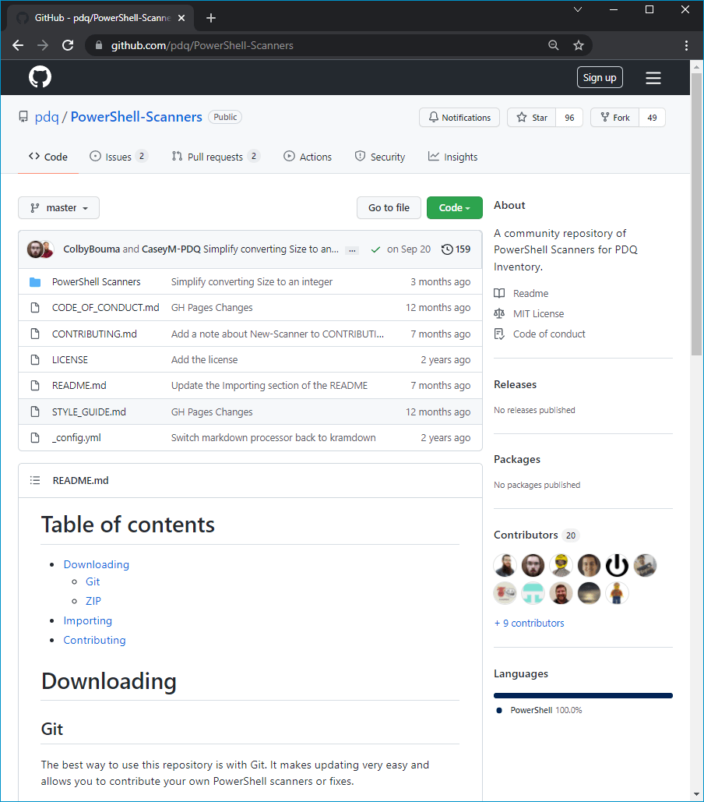
Task: Open the green Code dropdown button
Action: (454, 207)
